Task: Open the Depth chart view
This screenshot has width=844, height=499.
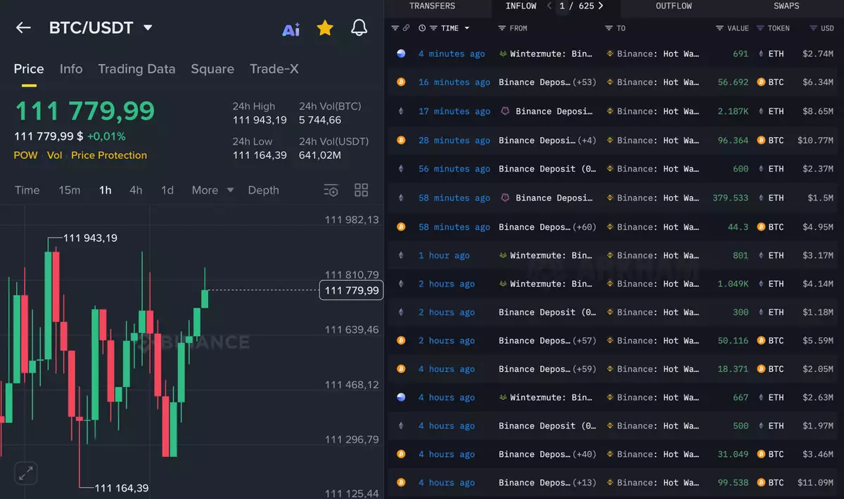Action: point(263,190)
